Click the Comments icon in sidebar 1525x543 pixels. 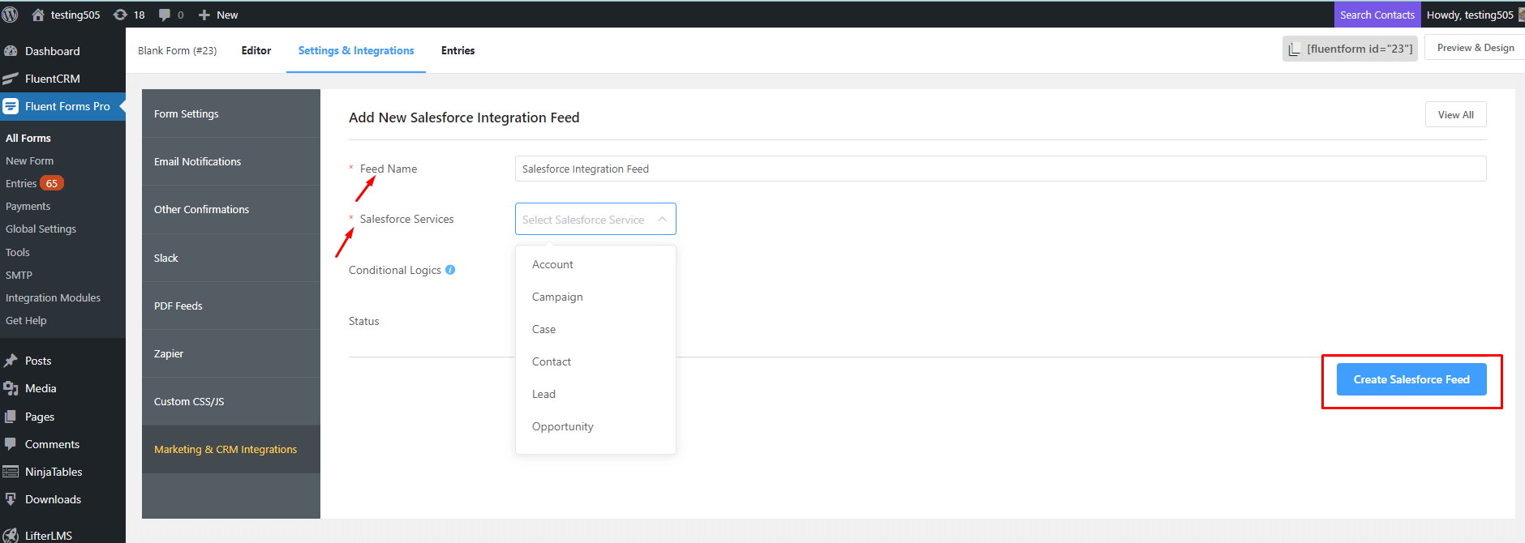pyautogui.click(x=11, y=444)
